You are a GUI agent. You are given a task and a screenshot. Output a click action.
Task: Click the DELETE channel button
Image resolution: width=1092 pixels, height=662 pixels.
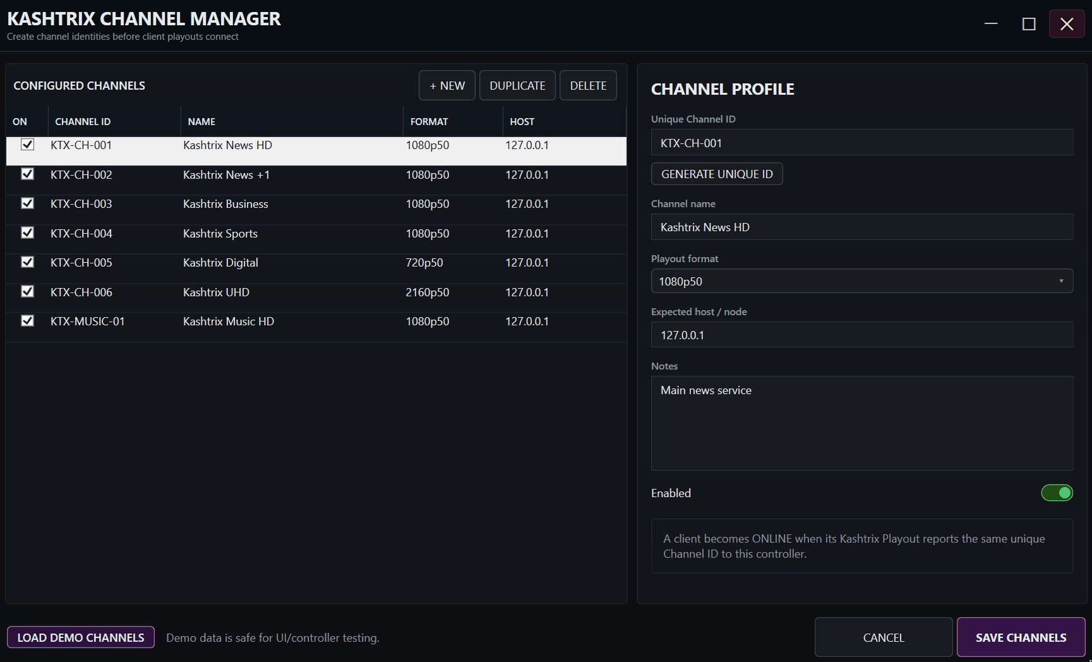point(588,85)
